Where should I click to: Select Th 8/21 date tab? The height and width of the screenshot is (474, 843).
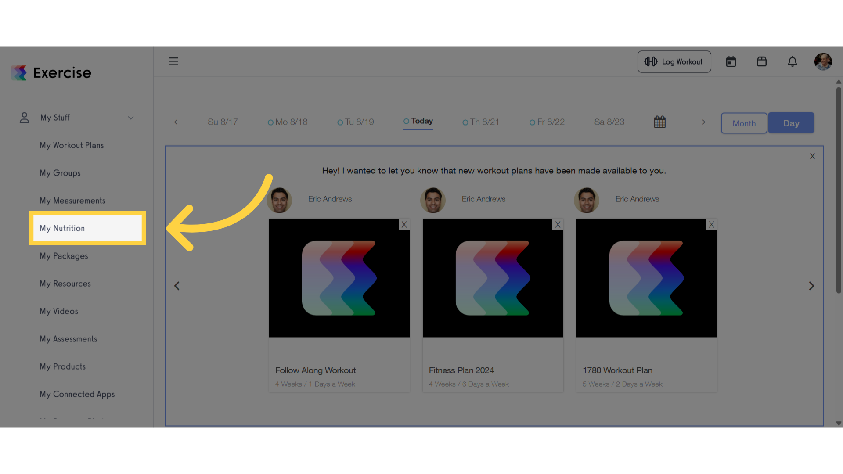(x=481, y=122)
